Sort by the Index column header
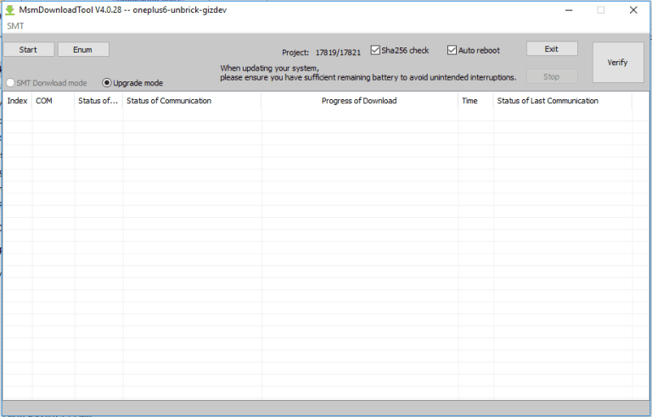Viewport: 652px width, 417px height. pos(18,101)
